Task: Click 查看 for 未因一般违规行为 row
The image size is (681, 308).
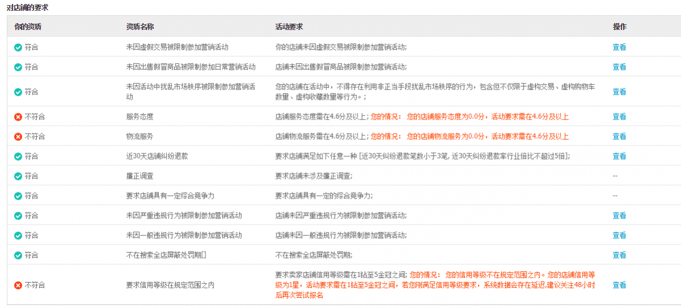Action: coord(619,236)
